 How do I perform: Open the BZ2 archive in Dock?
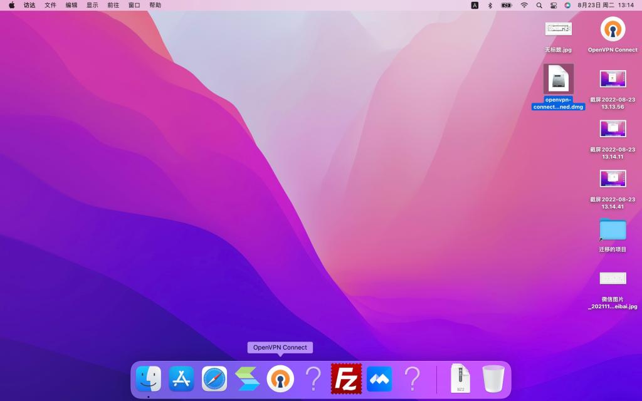461,378
